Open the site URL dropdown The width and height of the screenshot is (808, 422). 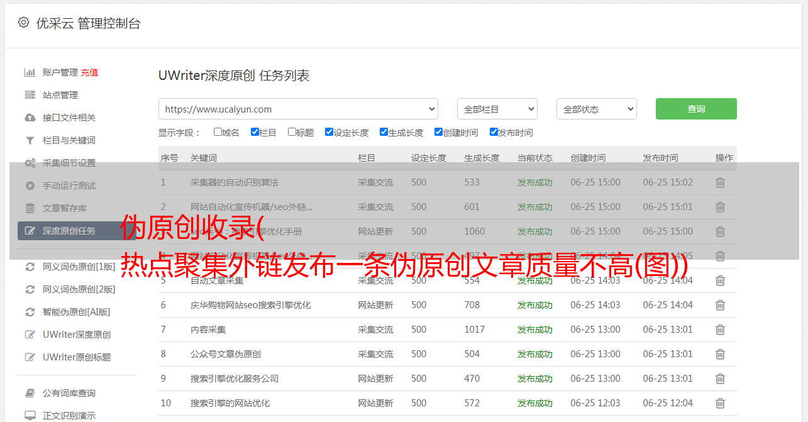(298, 109)
